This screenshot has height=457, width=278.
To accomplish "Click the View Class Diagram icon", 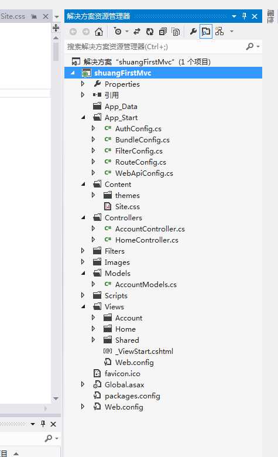I will (x=219, y=31).
